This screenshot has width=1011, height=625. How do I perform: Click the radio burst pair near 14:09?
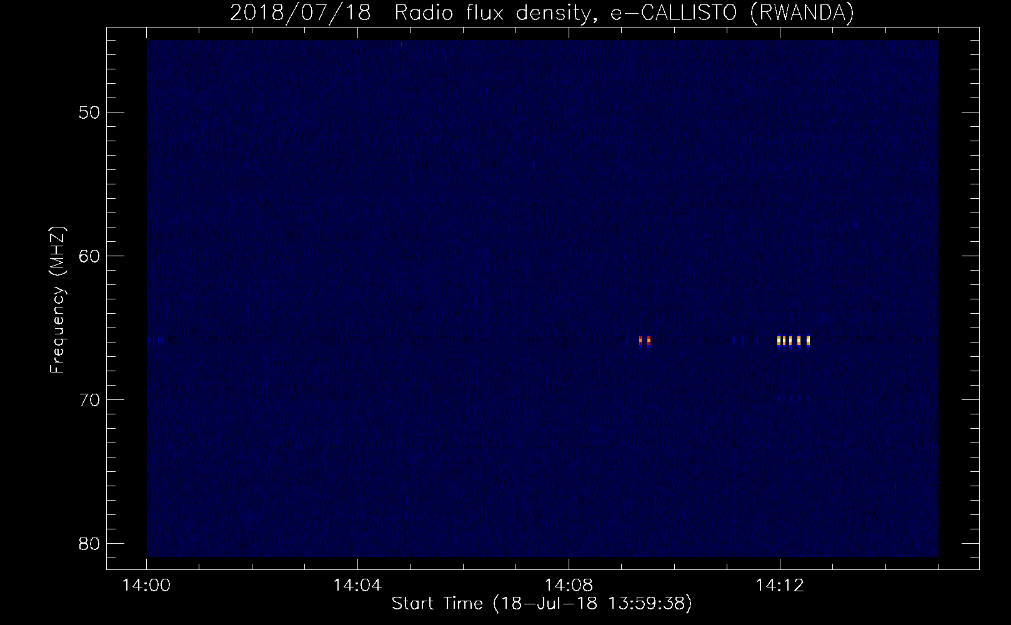click(645, 341)
